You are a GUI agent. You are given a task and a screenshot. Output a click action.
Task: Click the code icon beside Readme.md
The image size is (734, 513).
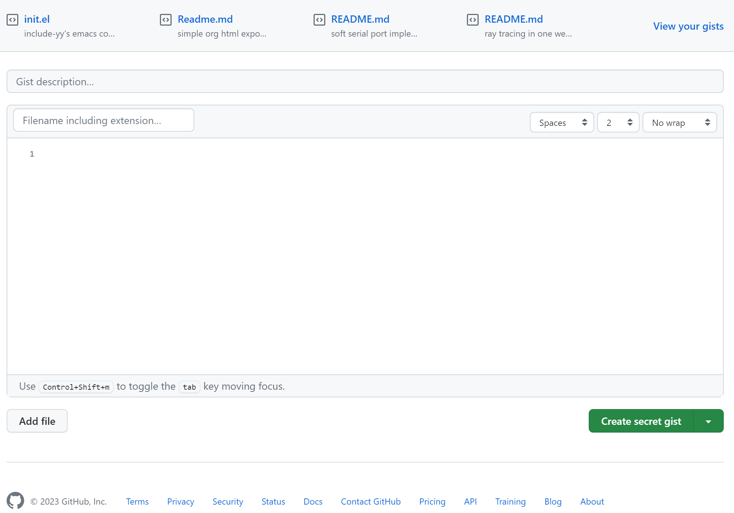tap(166, 20)
